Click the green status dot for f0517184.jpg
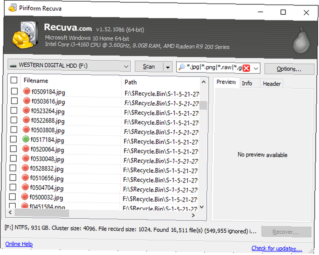Screen dimensions: 319x255 pyautogui.click(x=26, y=139)
